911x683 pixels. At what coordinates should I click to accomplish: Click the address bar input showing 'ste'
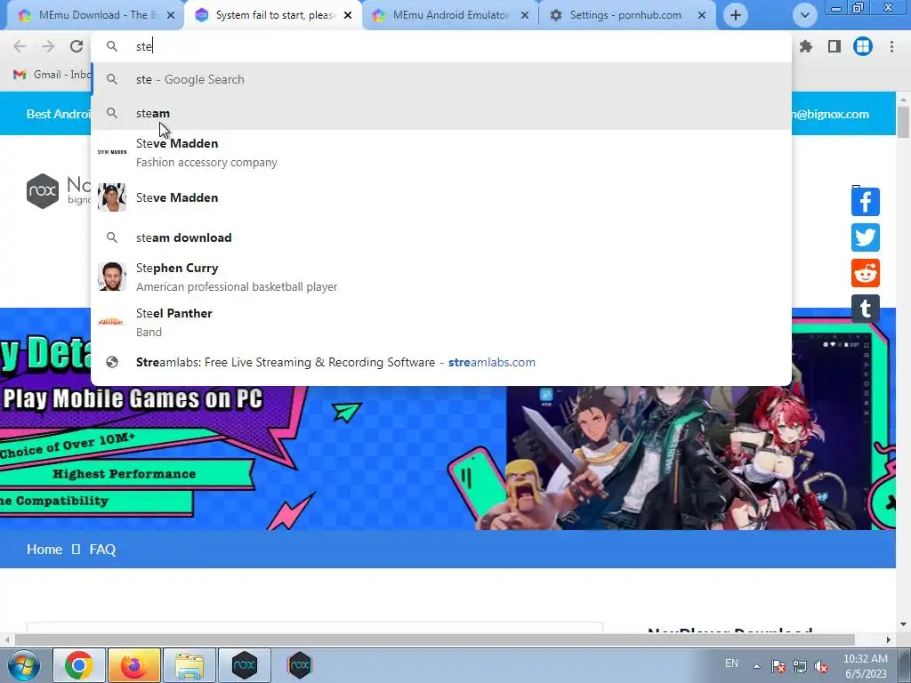click(x=441, y=46)
